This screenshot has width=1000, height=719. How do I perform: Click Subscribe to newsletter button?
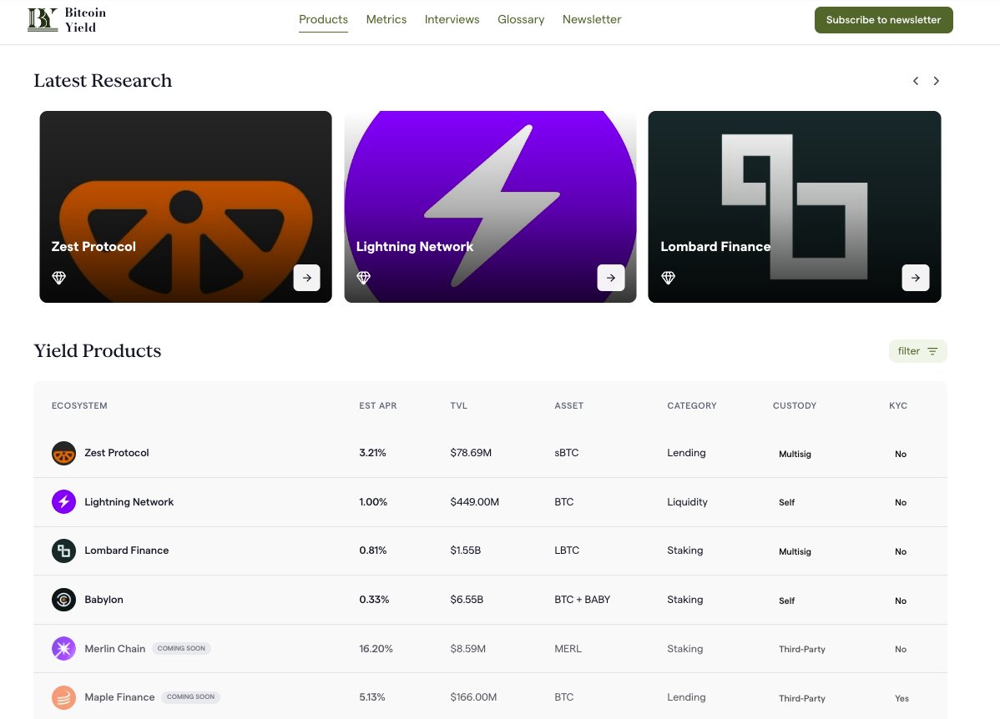click(x=883, y=20)
